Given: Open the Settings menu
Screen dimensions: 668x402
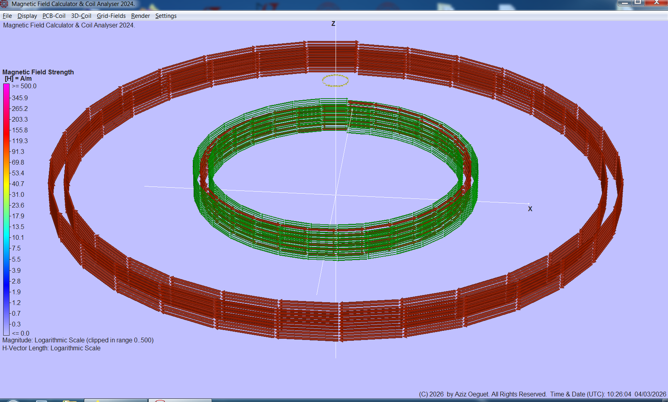Looking at the screenshot, I should tap(166, 16).
